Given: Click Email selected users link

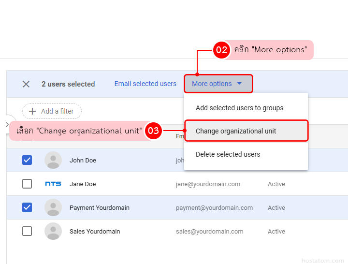Looking at the screenshot, I should 145,84.
